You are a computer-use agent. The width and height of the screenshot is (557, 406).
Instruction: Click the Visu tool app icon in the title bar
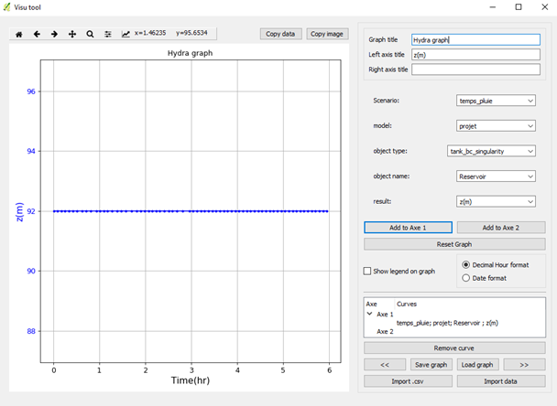click(x=6, y=7)
